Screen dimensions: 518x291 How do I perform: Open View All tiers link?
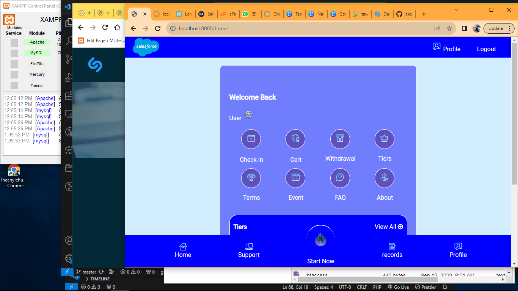[x=389, y=227]
